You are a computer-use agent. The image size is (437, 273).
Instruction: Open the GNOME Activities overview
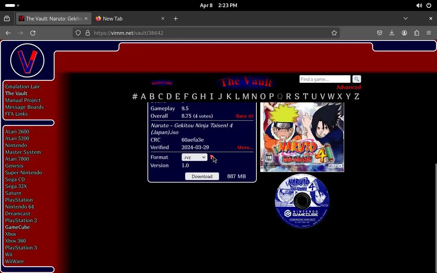[12, 5]
